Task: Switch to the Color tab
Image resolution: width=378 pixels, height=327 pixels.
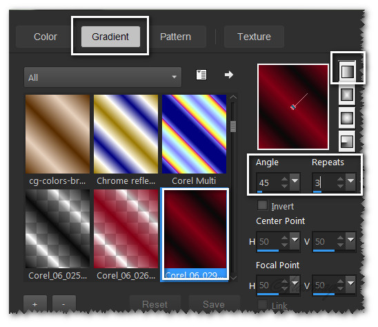Action: click(x=46, y=37)
